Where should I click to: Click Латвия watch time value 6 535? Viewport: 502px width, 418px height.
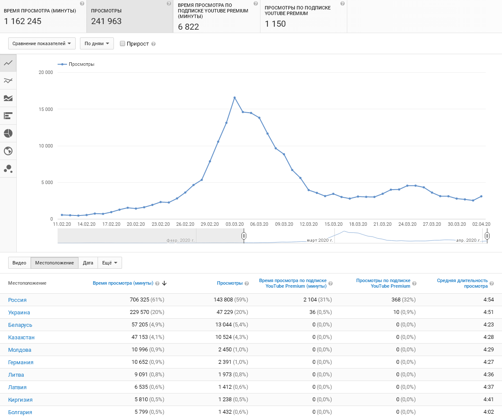coord(141,387)
